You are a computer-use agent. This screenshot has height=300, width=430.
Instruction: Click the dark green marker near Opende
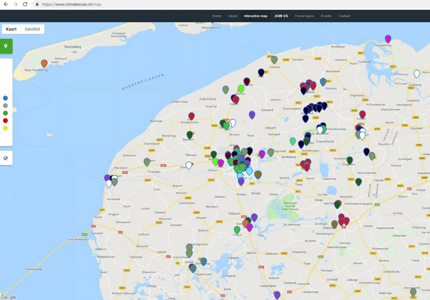pos(359,182)
